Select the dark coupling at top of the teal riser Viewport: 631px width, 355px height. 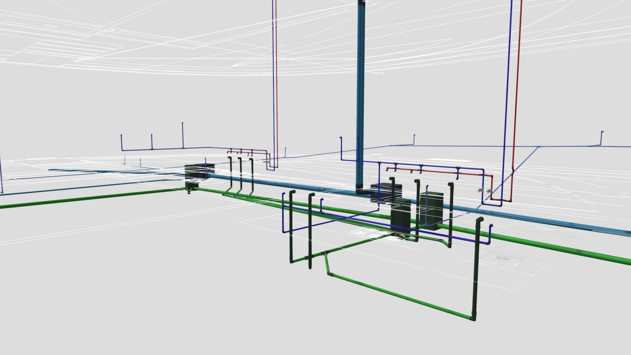tap(361, 2)
